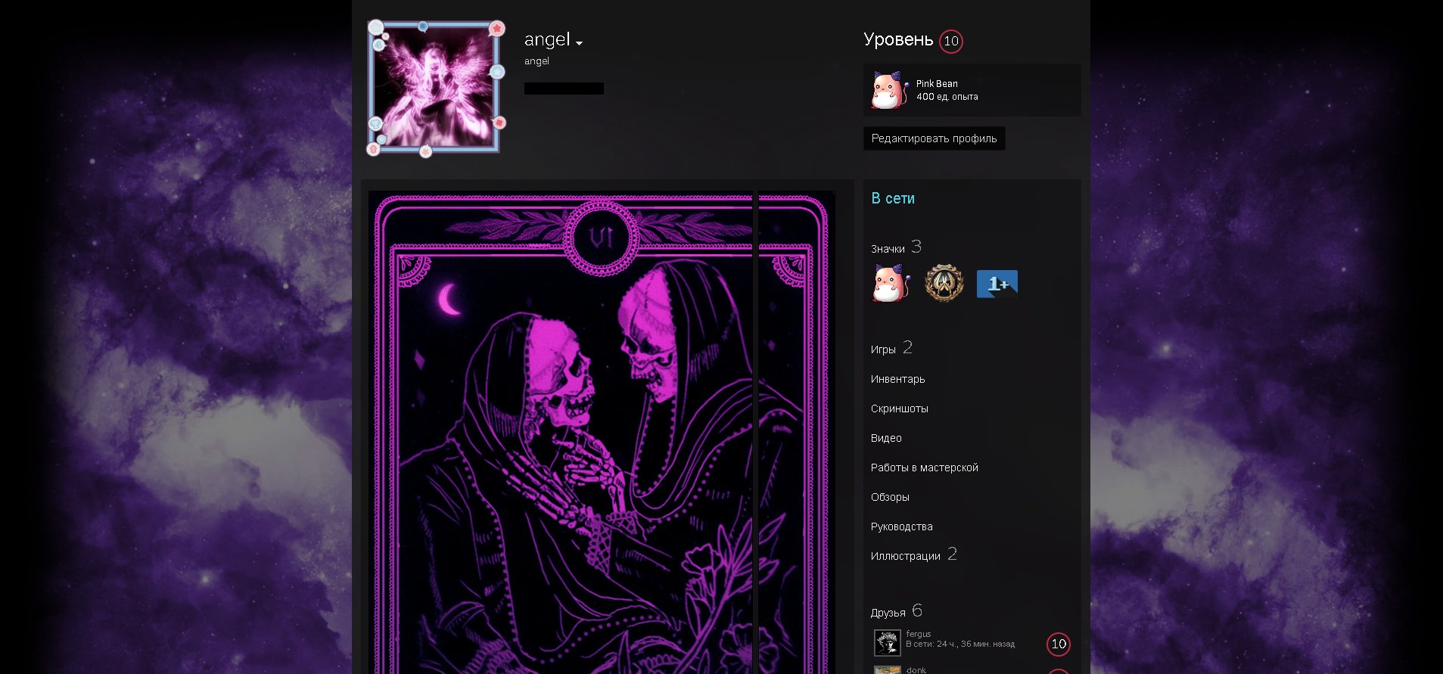Image resolution: width=1443 pixels, height=674 pixels.
Task: Open the Значки badges list
Action: click(888, 249)
